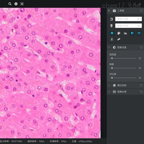The image size is (144, 144).
Task: Toggle the blue image processing lines icon
Action: coord(139,33)
